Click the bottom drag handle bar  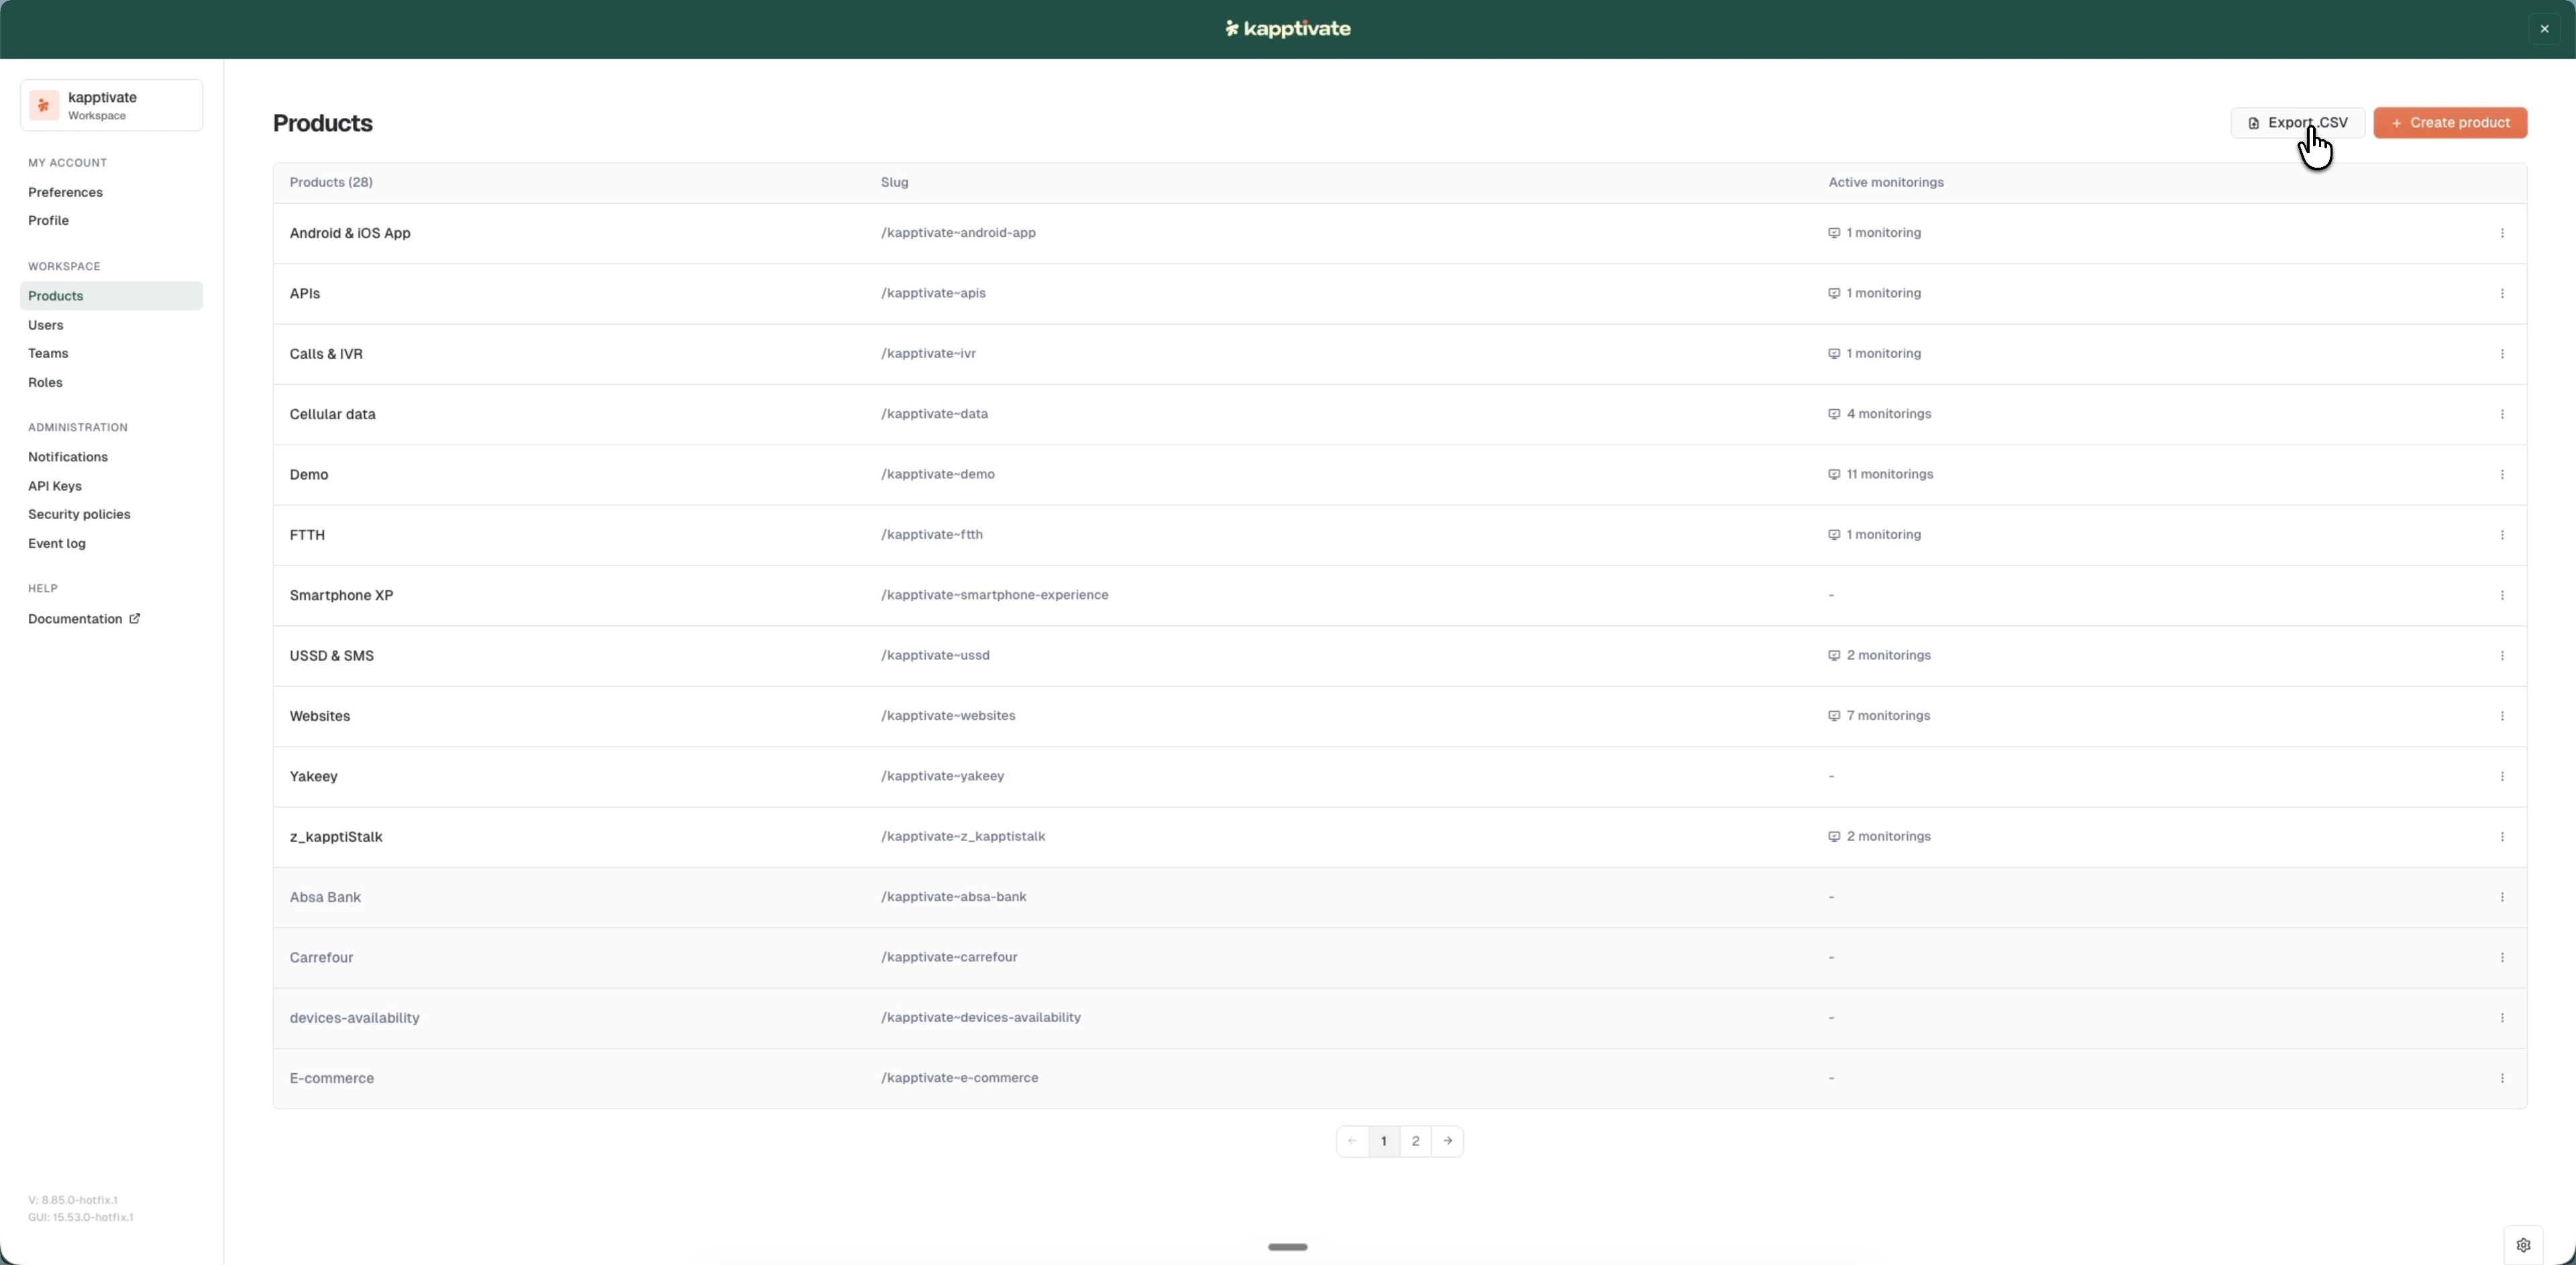1288,1246
